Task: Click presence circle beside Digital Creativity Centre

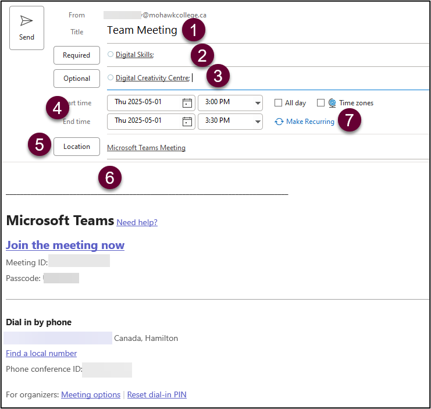Action: click(111, 77)
